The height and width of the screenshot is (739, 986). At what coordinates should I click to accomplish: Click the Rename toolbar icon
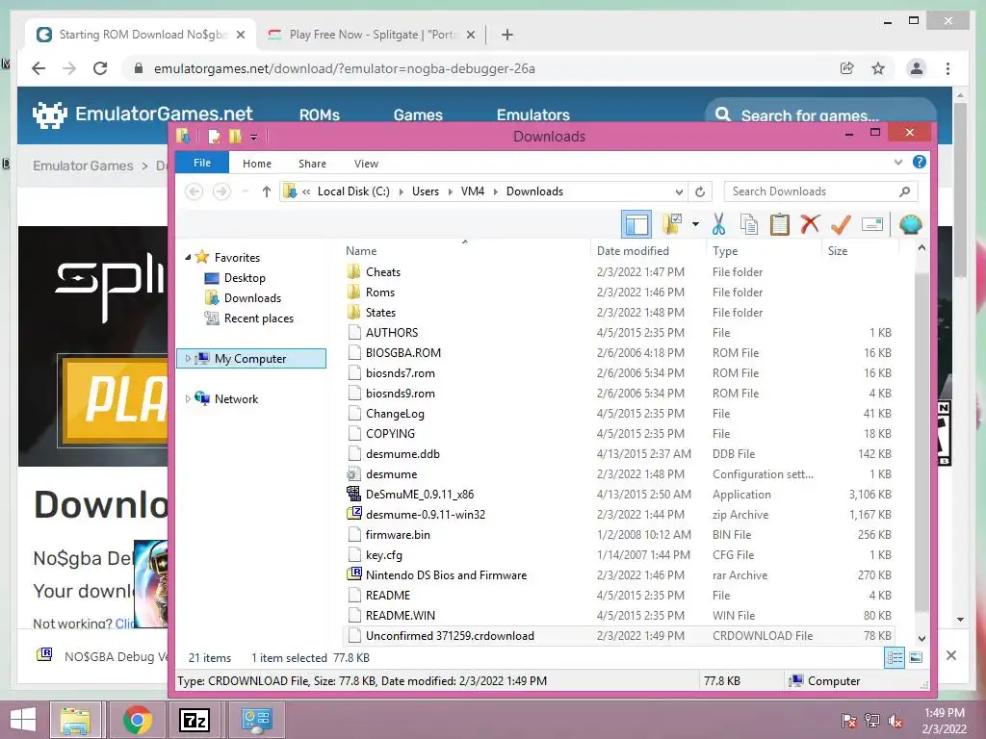[x=872, y=224]
